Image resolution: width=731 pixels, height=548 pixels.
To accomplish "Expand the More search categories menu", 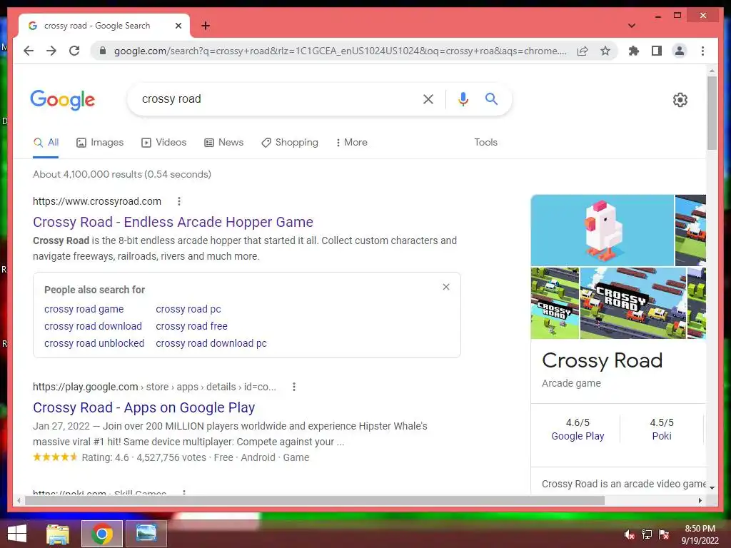I will pos(351,143).
